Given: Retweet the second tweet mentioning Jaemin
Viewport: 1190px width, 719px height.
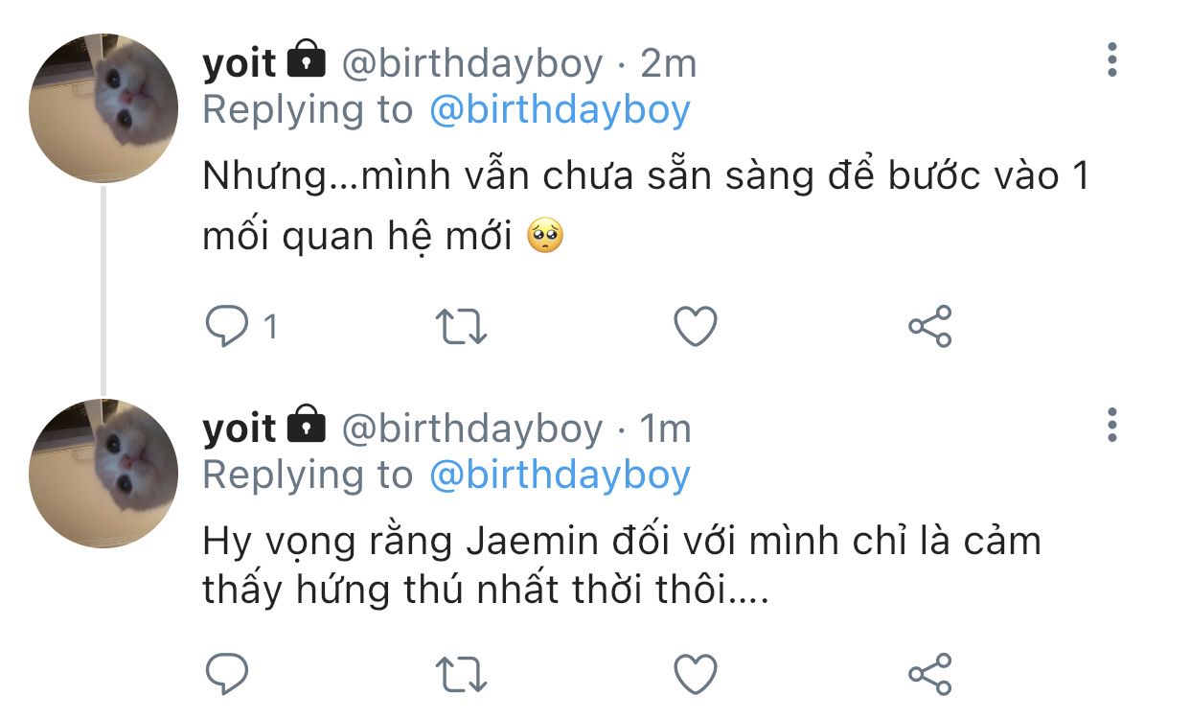Looking at the screenshot, I should point(462,673).
